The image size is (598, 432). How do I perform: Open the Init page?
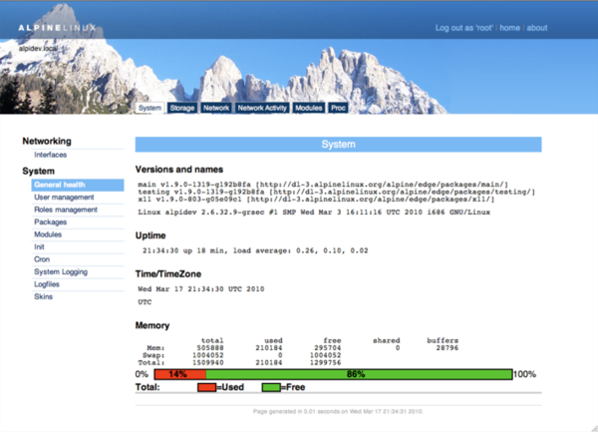(39, 246)
